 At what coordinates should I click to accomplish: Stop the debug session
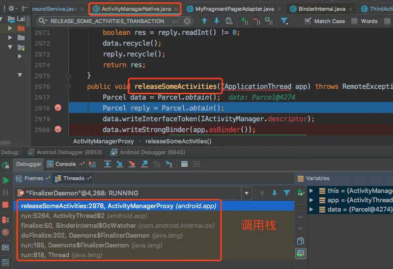coord(5,205)
